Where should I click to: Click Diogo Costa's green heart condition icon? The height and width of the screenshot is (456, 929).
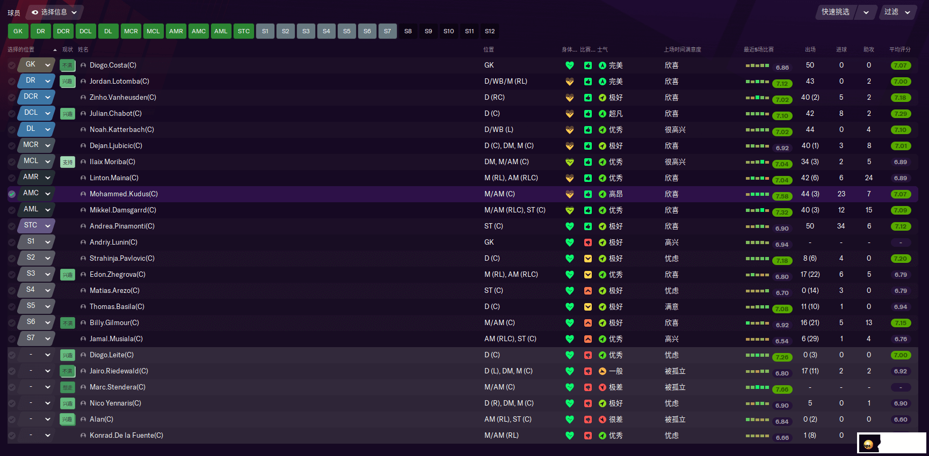pos(570,65)
